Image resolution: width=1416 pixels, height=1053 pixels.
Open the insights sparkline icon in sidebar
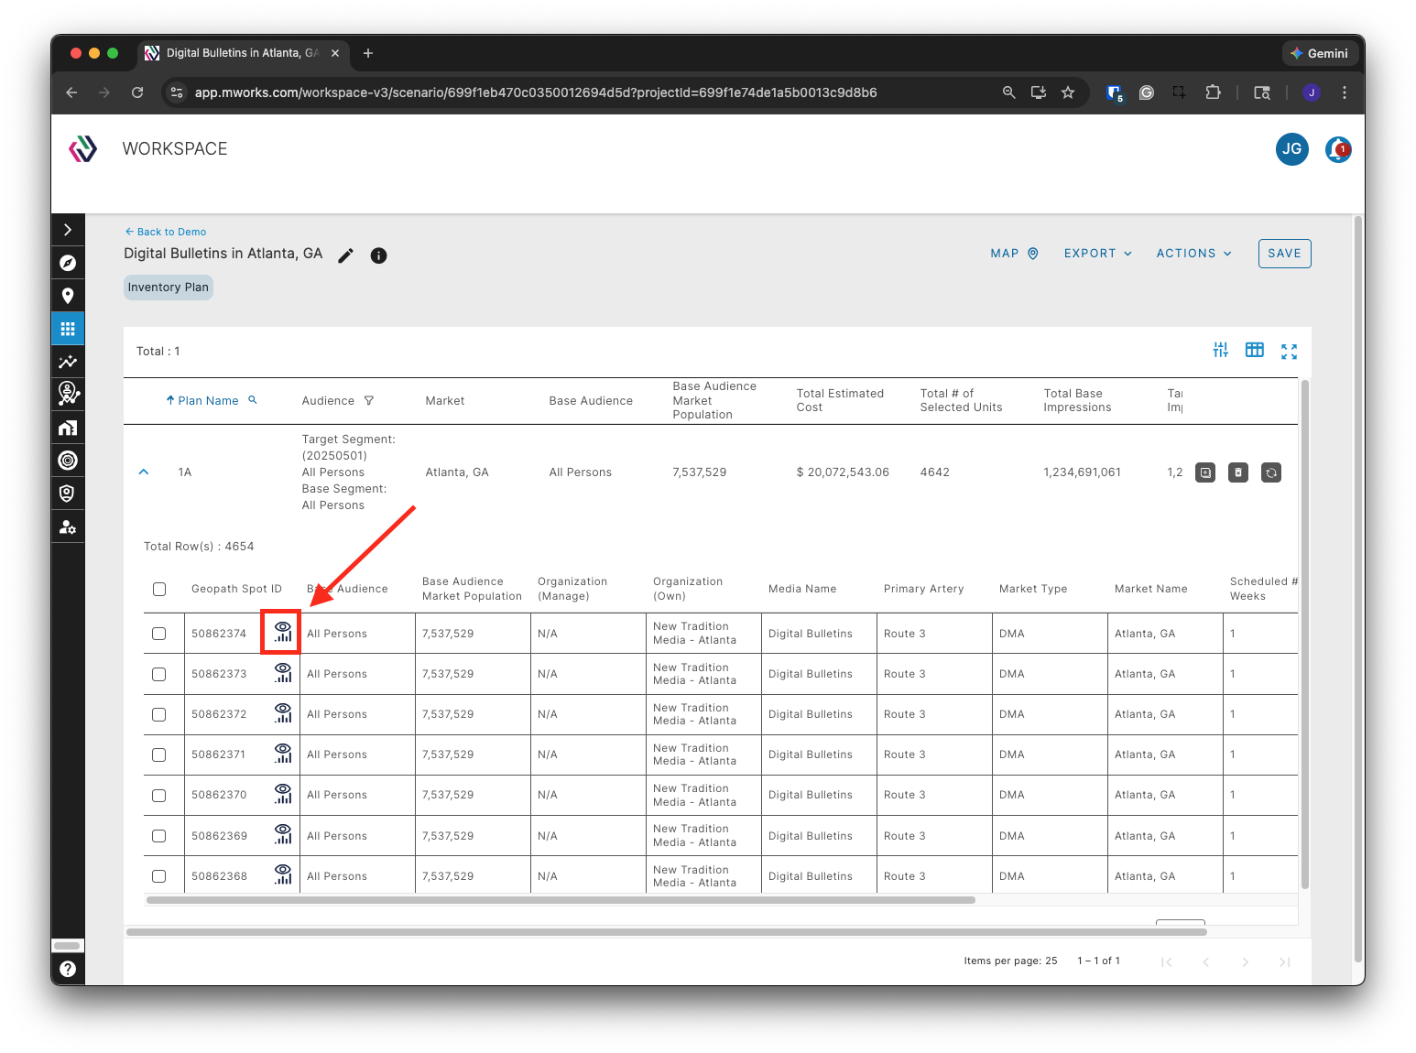[x=68, y=362]
